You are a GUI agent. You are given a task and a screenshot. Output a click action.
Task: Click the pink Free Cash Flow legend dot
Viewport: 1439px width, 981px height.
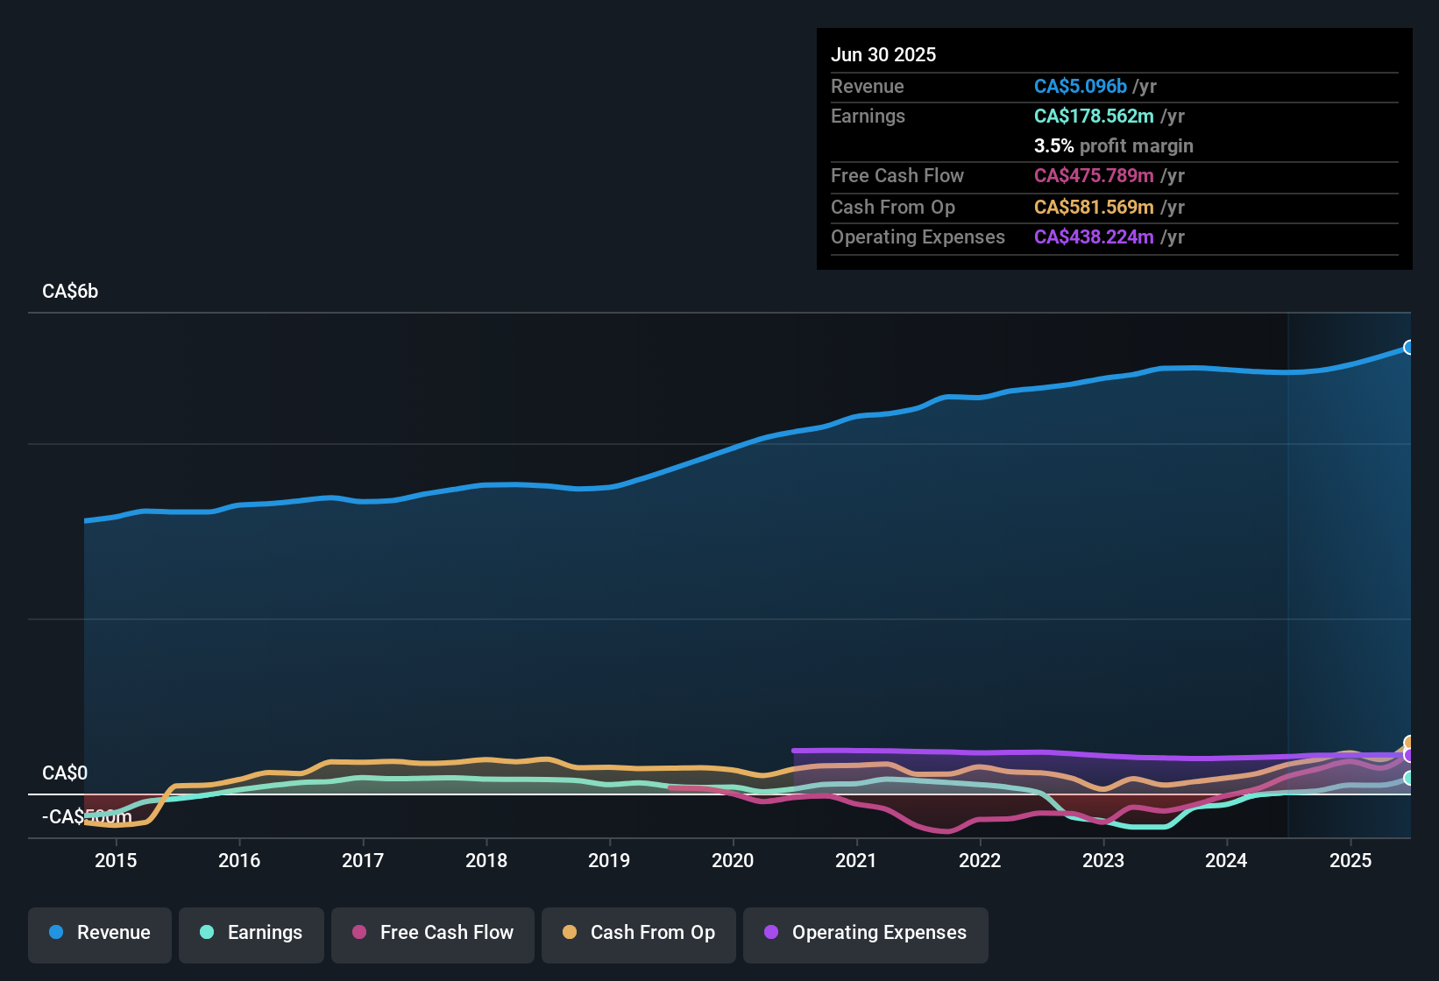(358, 933)
